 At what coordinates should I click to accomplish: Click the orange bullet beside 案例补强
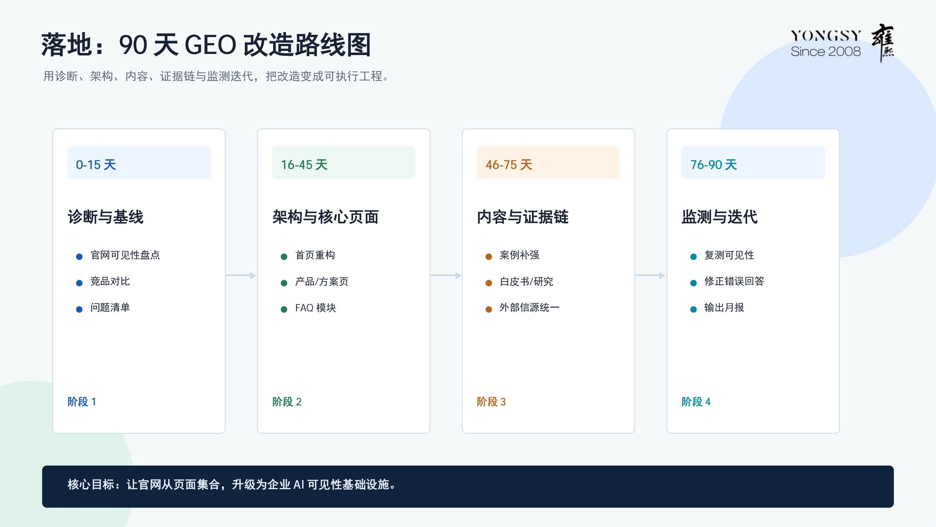(x=489, y=257)
